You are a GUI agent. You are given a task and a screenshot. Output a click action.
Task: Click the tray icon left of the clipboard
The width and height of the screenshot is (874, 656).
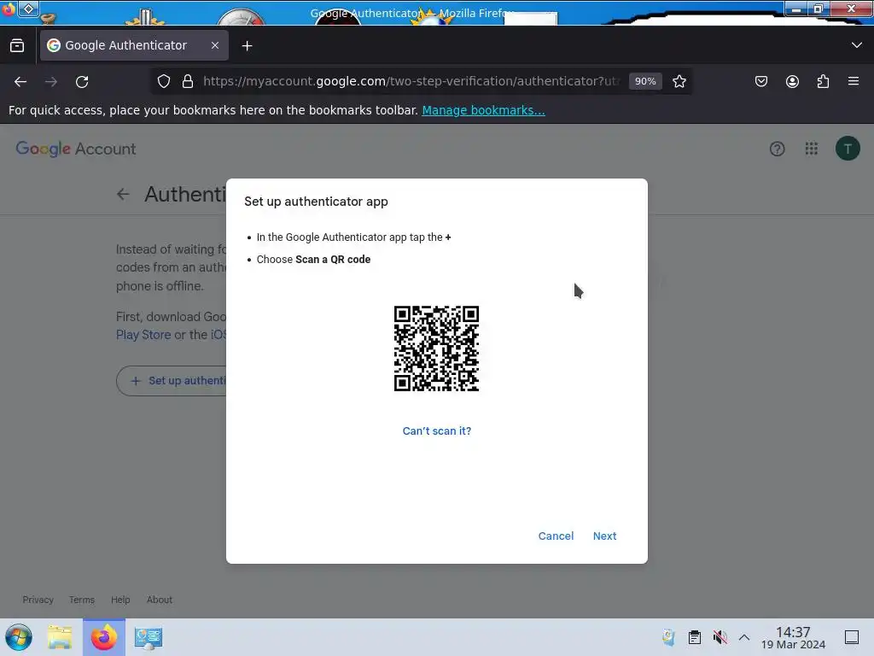pos(669,637)
